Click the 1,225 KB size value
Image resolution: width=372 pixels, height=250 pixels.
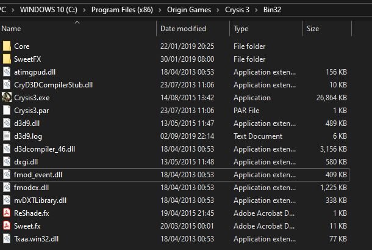tap(334, 188)
